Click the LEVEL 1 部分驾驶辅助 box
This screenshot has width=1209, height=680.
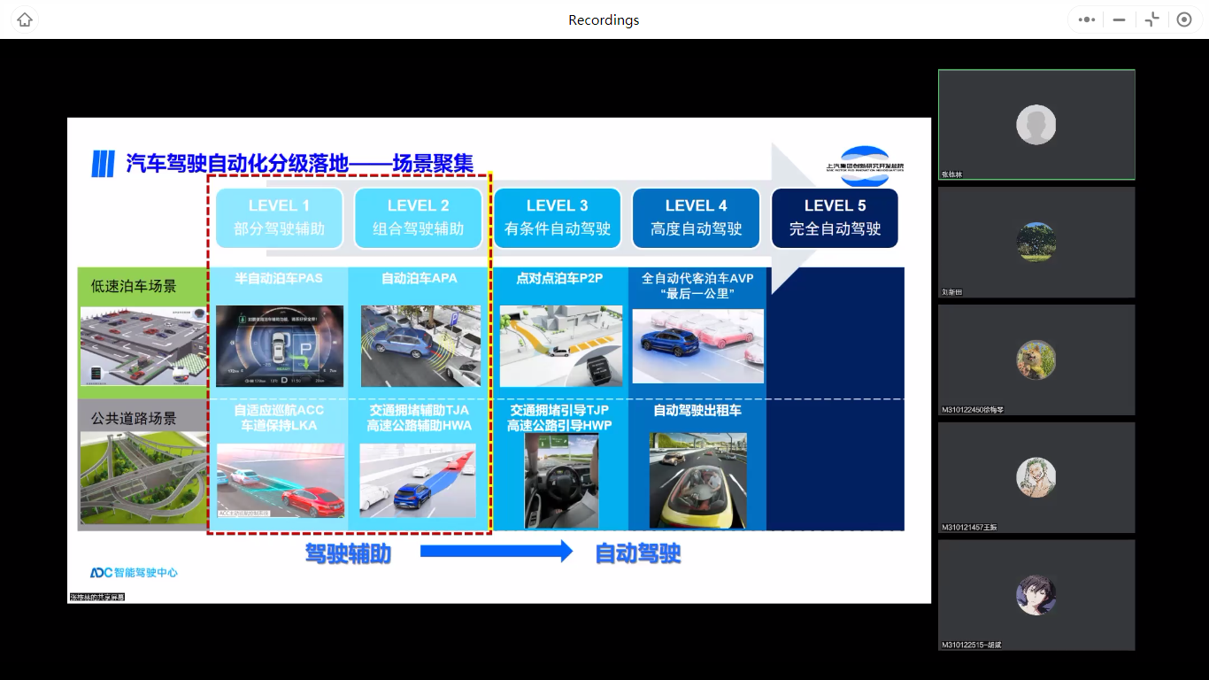tap(279, 218)
